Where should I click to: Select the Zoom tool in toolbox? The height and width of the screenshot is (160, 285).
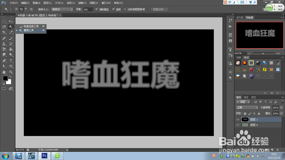point(11,72)
